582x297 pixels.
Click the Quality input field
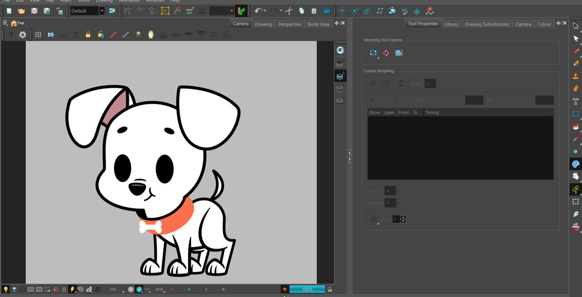tap(430, 84)
